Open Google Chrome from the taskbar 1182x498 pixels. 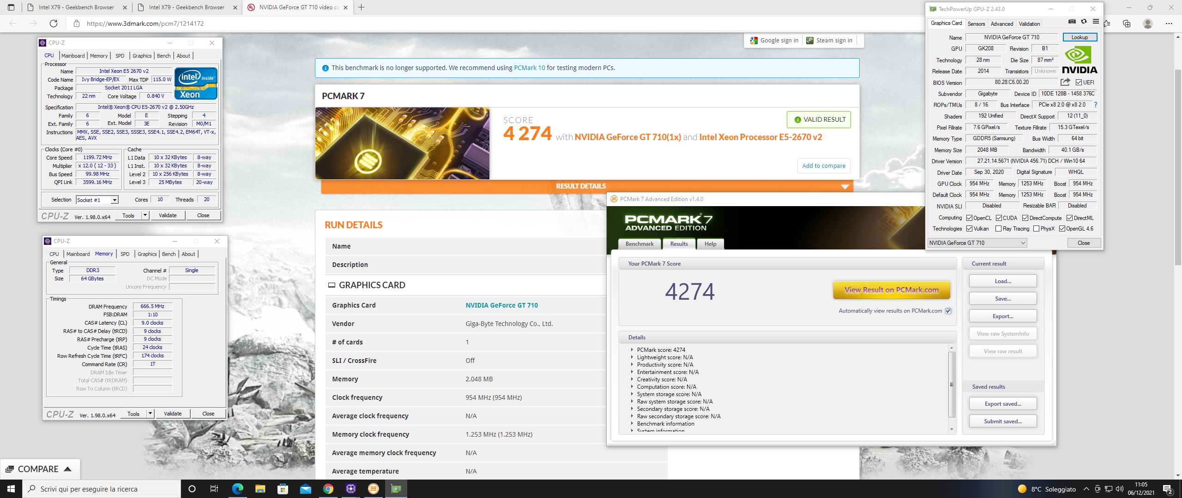[x=328, y=489]
